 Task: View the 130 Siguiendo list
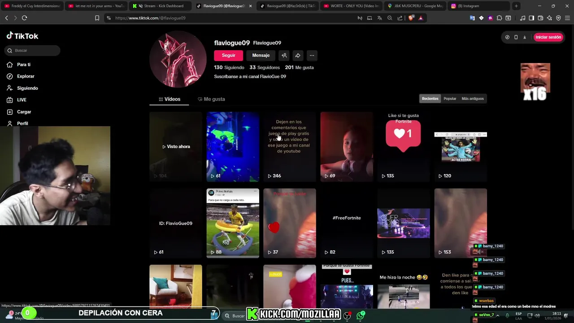(x=229, y=67)
